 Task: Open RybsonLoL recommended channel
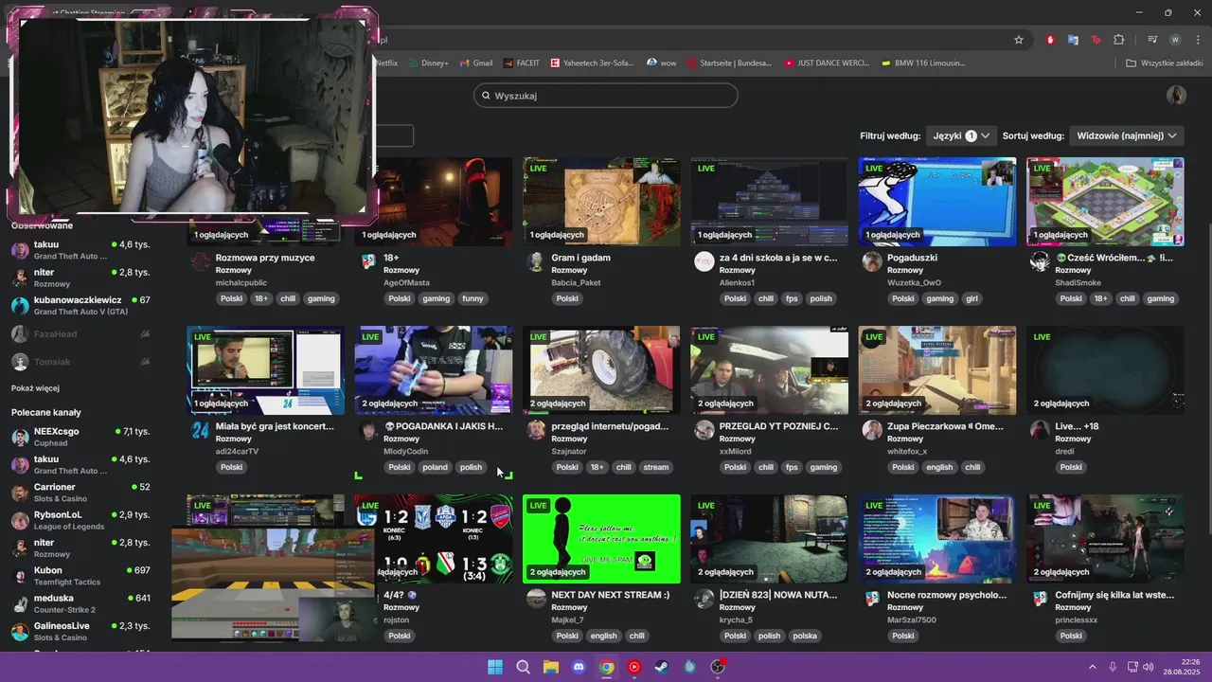coord(80,520)
